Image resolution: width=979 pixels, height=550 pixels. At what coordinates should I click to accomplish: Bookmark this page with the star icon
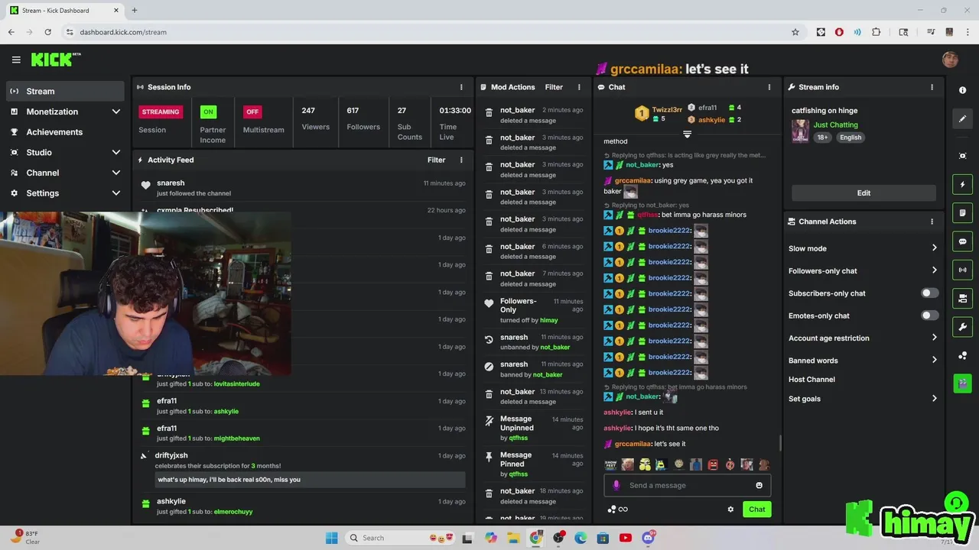point(795,32)
